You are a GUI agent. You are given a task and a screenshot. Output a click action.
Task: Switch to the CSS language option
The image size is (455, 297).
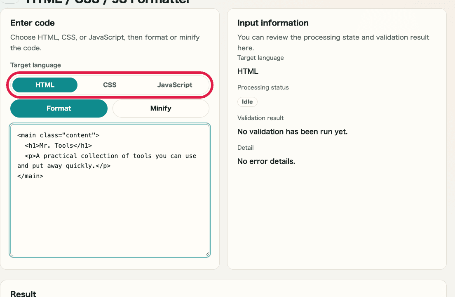(x=110, y=85)
